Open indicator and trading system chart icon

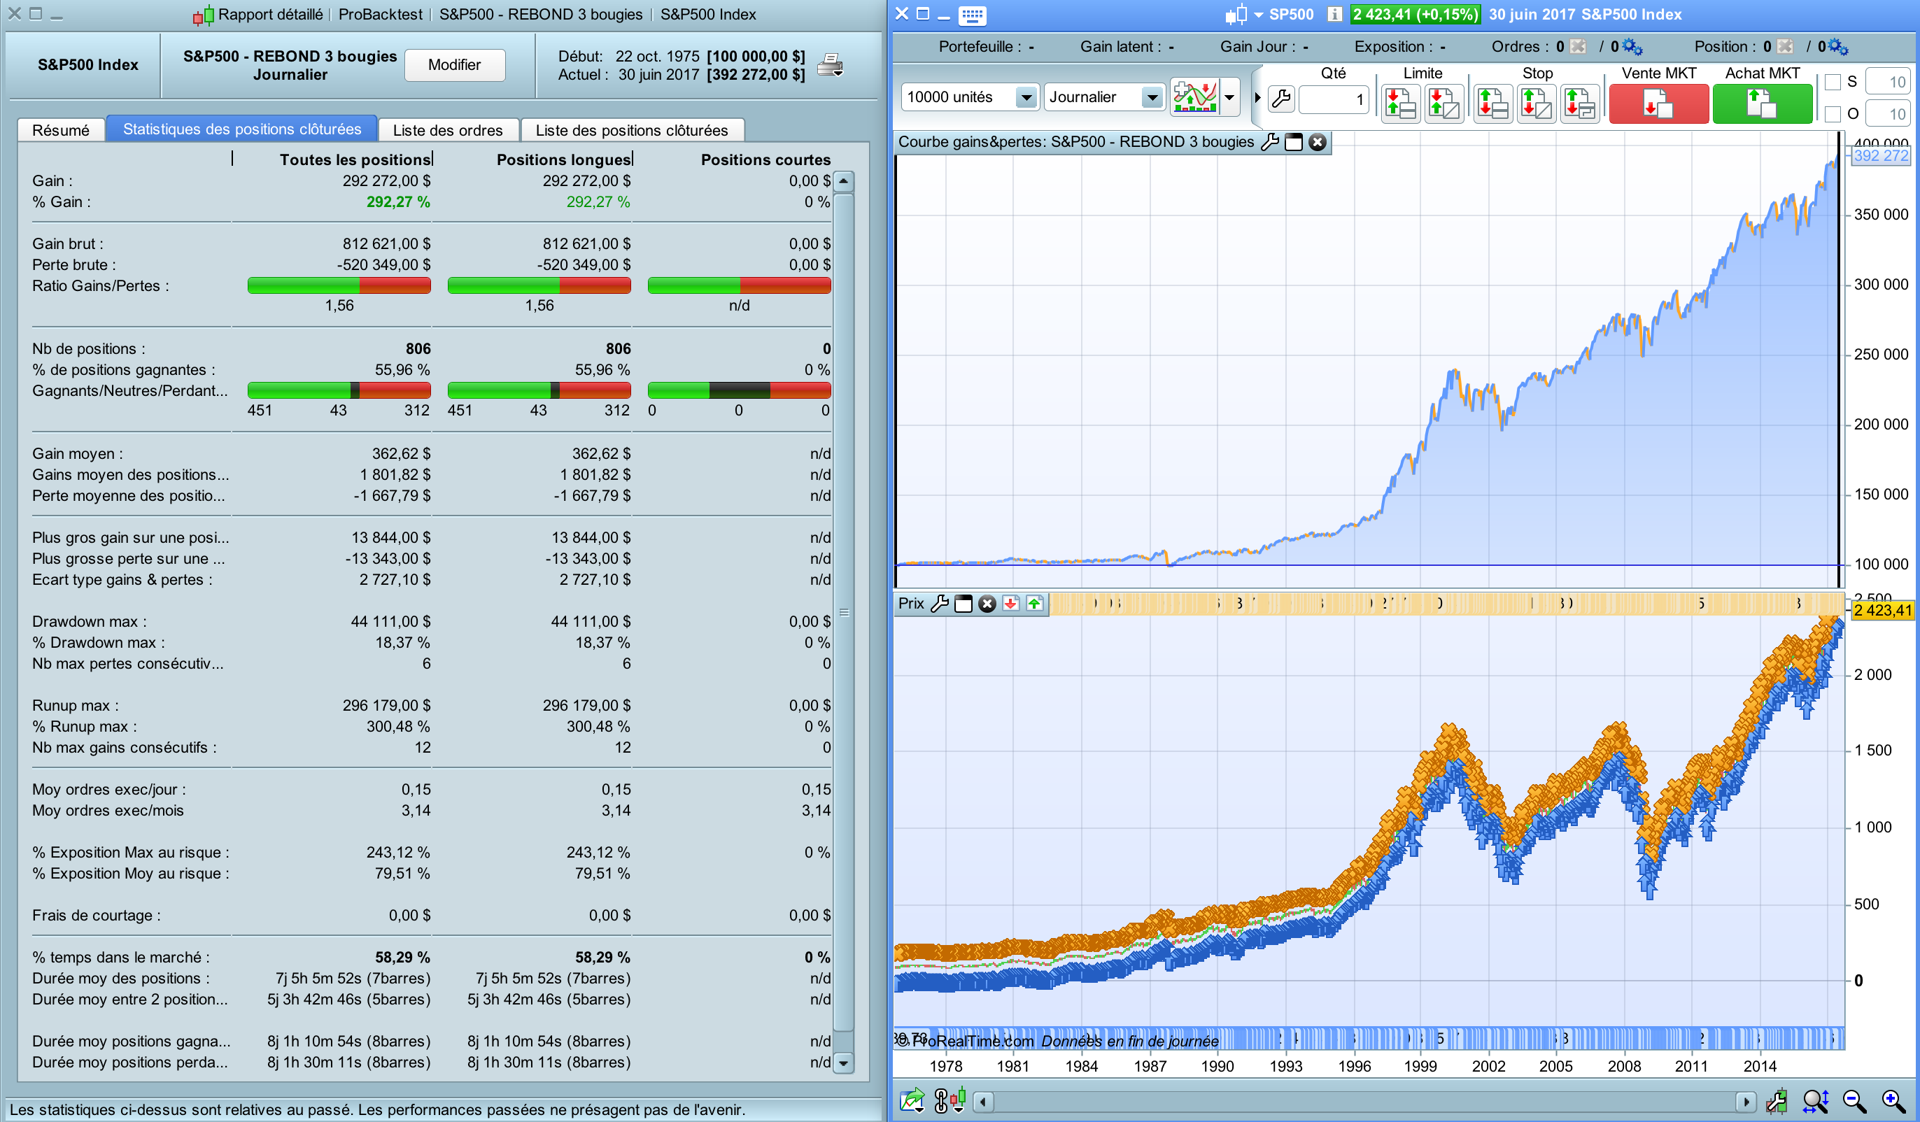pyautogui.click(x=1194, y=97)
